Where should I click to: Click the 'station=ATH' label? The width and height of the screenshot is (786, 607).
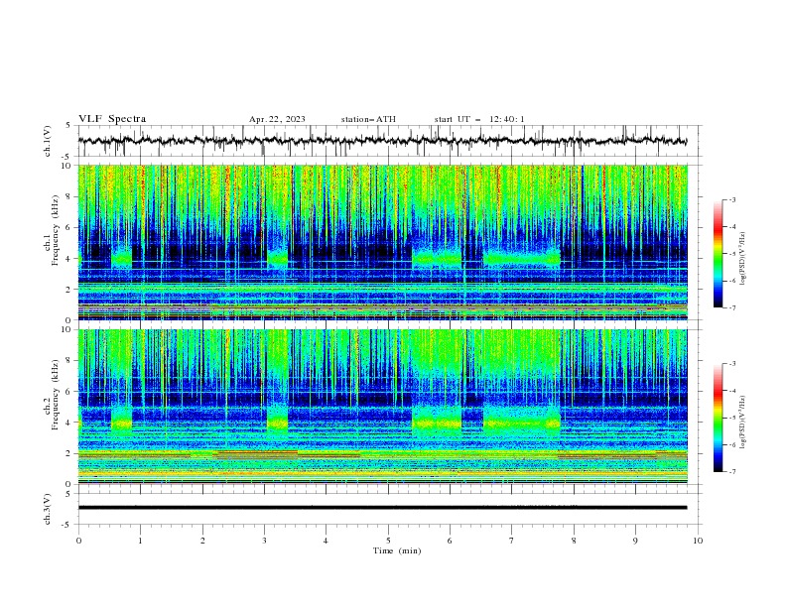368,119
